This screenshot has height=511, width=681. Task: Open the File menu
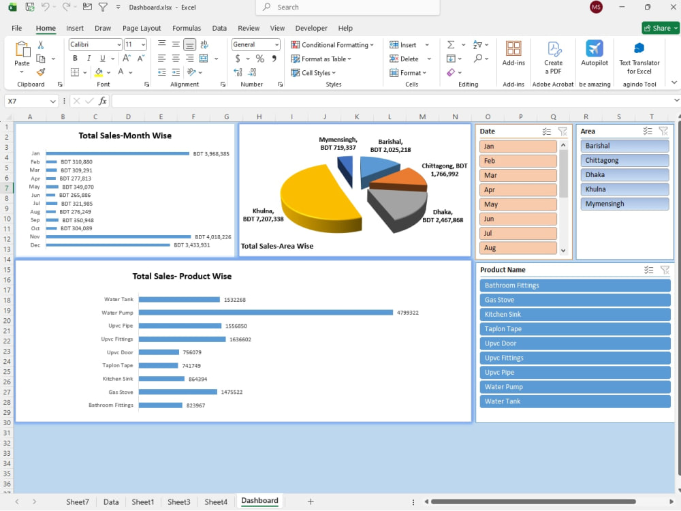pos(16,28)
